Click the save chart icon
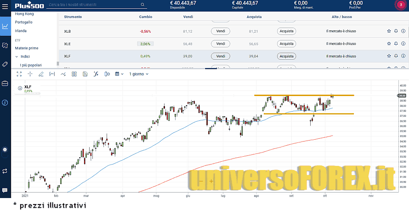The height and width of the screenshot is (210, 409). pos(85,74)
